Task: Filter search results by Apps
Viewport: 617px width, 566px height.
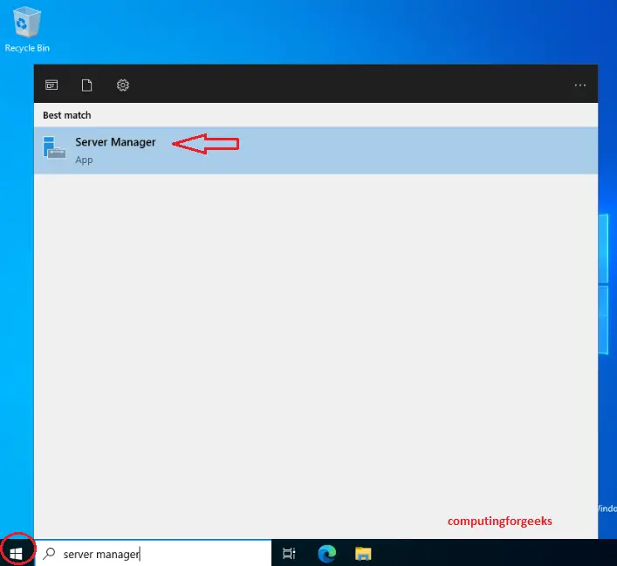Action: [x=51, y=85]
